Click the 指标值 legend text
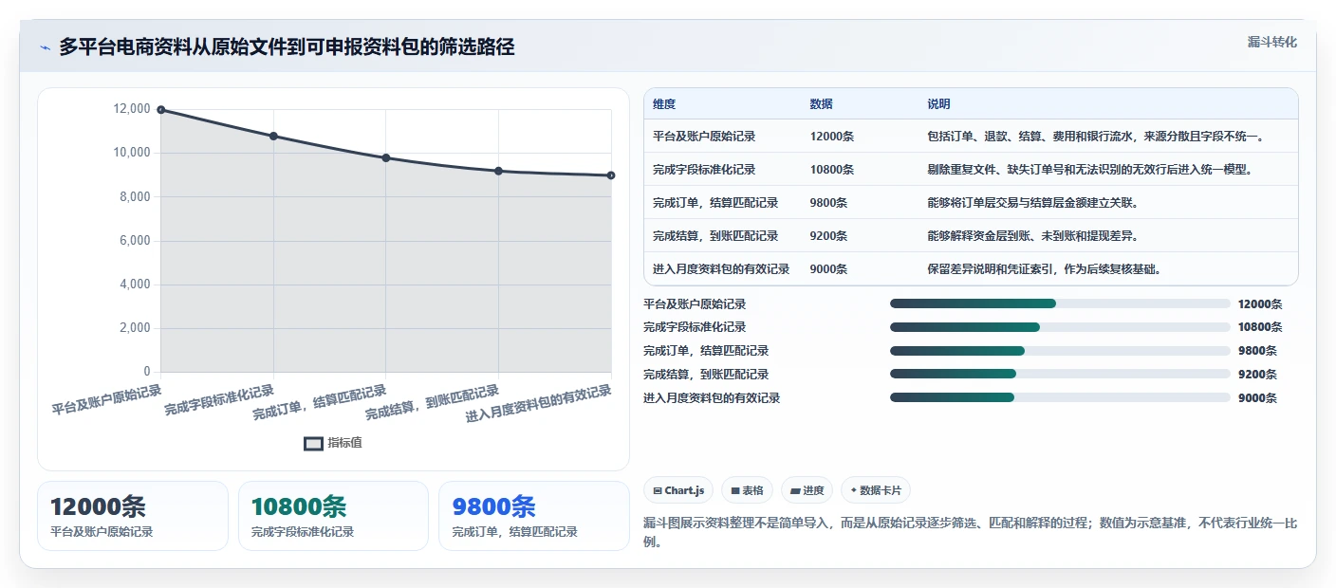Image resolution: width=1336 pixels, height=588 pixels. tap(344, 443)
